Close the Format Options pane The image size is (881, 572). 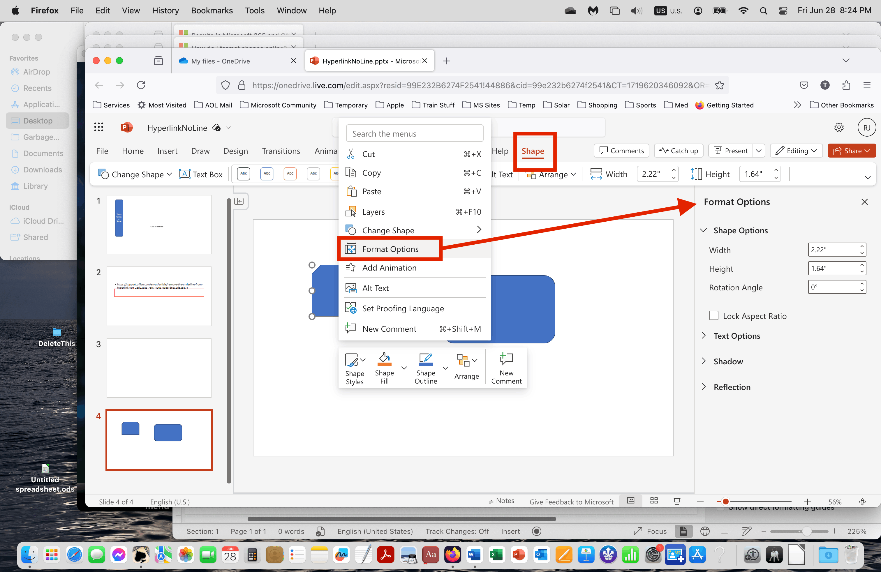pyautogui.click(x=864, y=202)
